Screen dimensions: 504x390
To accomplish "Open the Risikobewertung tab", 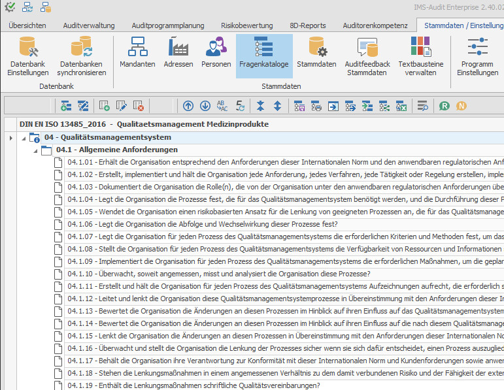I will (x=247, y=25).
